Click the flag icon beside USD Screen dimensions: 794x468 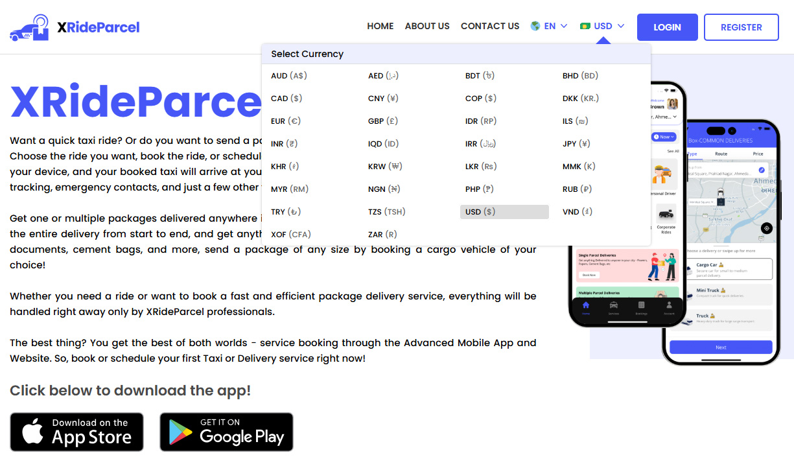pyautogui.click(x=585, y=27)
